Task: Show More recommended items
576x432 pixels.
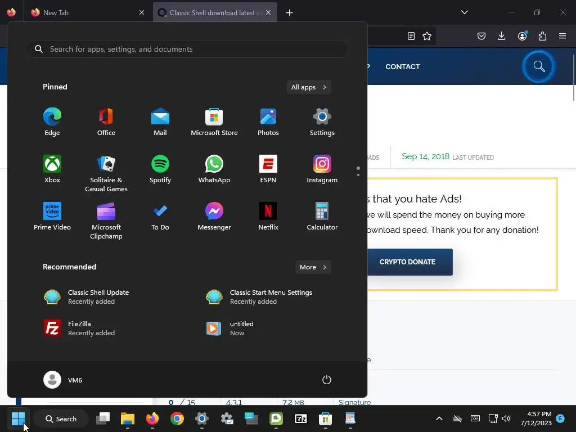Action: (313, 267)
